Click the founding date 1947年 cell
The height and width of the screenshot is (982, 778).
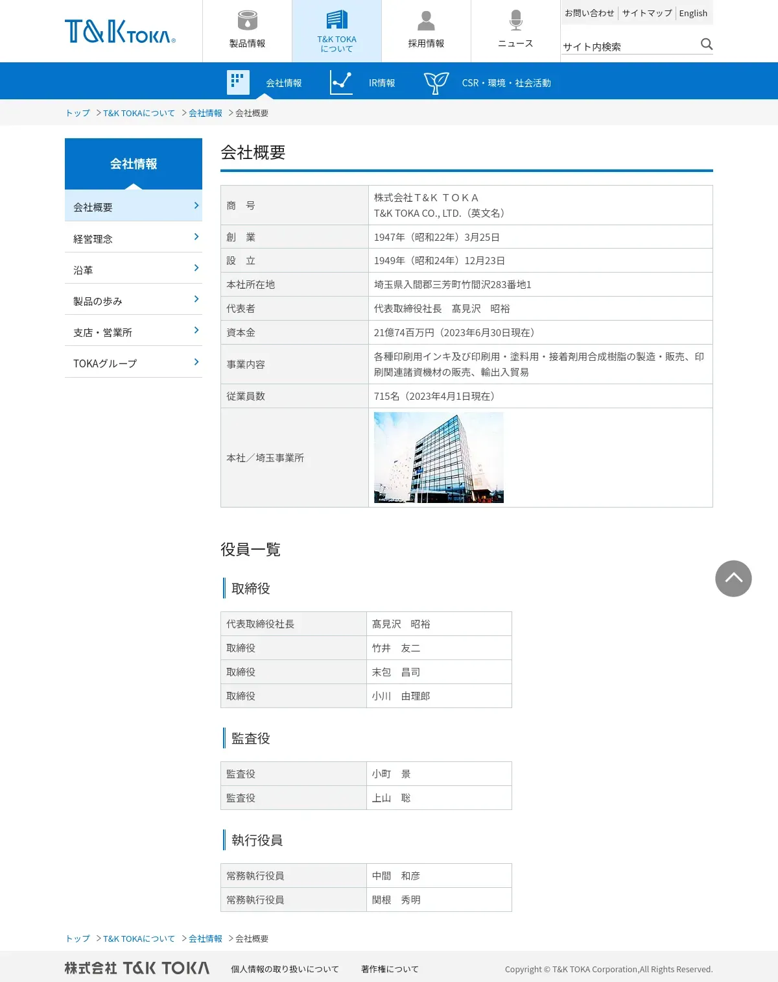tap(541, 237)
